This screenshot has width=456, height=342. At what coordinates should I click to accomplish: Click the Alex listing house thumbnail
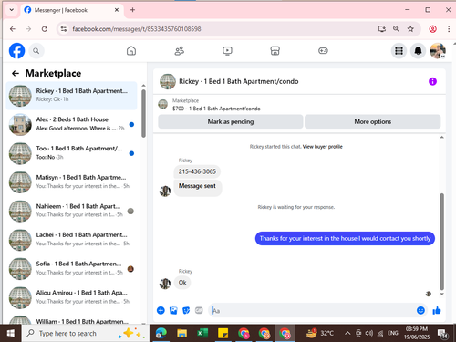coord(20,124)
